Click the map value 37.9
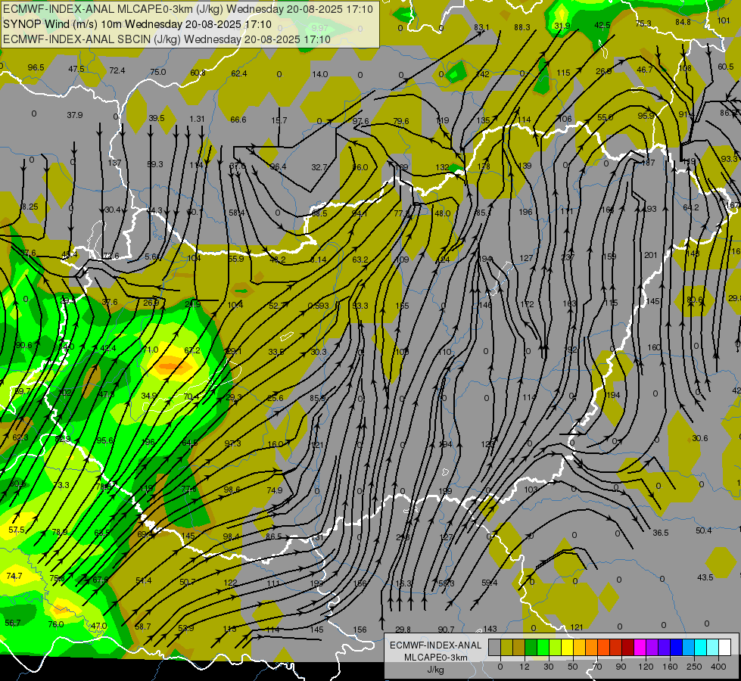Image resolution: width=741 pixels, height=681 pixels. point(75,115)
